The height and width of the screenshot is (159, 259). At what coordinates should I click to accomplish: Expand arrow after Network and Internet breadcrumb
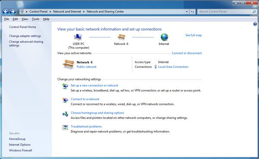tap(84, 12)
